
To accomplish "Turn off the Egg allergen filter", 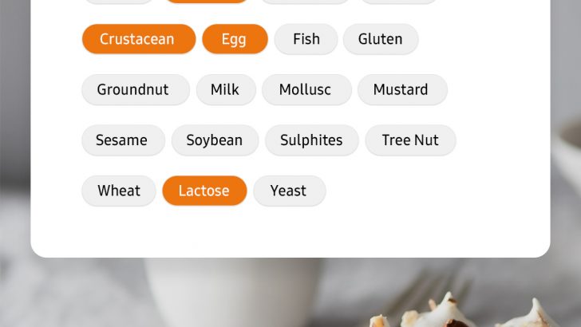I will click(234, 39).
